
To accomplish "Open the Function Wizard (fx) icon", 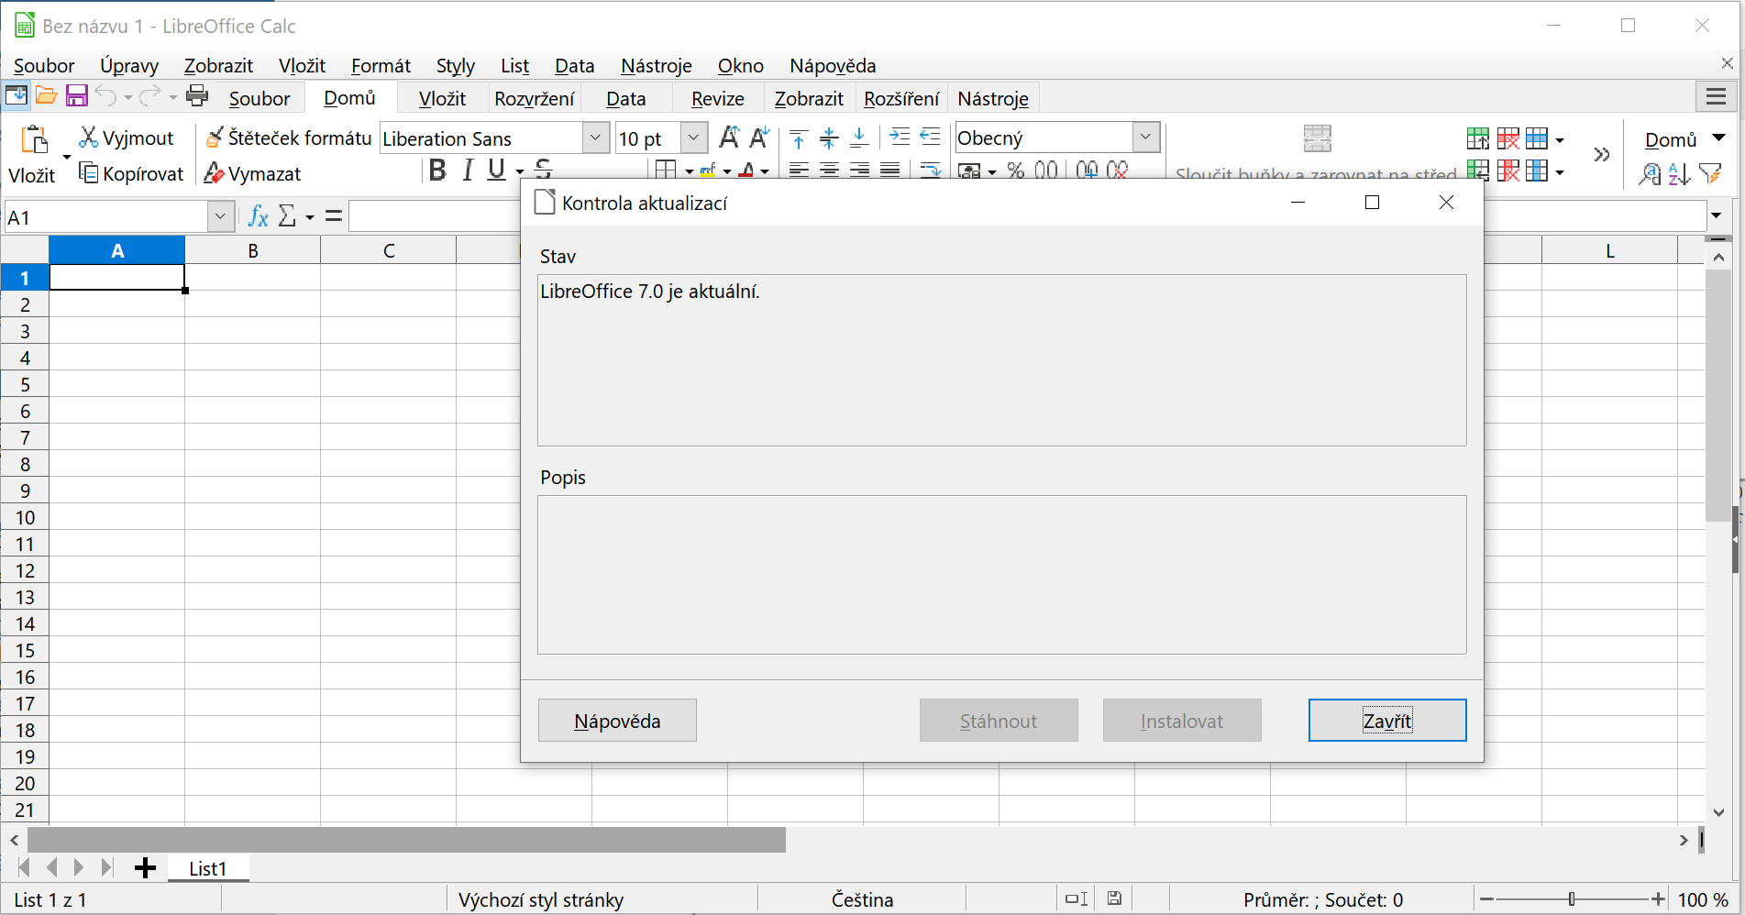I will (259, 216).
